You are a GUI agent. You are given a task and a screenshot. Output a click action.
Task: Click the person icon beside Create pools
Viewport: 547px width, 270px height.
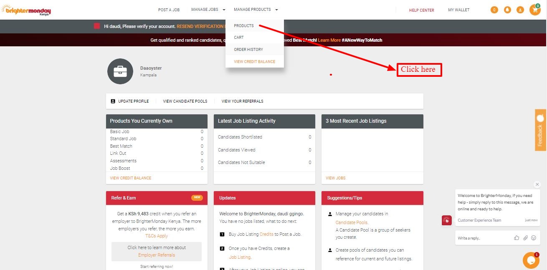point(330,250)
